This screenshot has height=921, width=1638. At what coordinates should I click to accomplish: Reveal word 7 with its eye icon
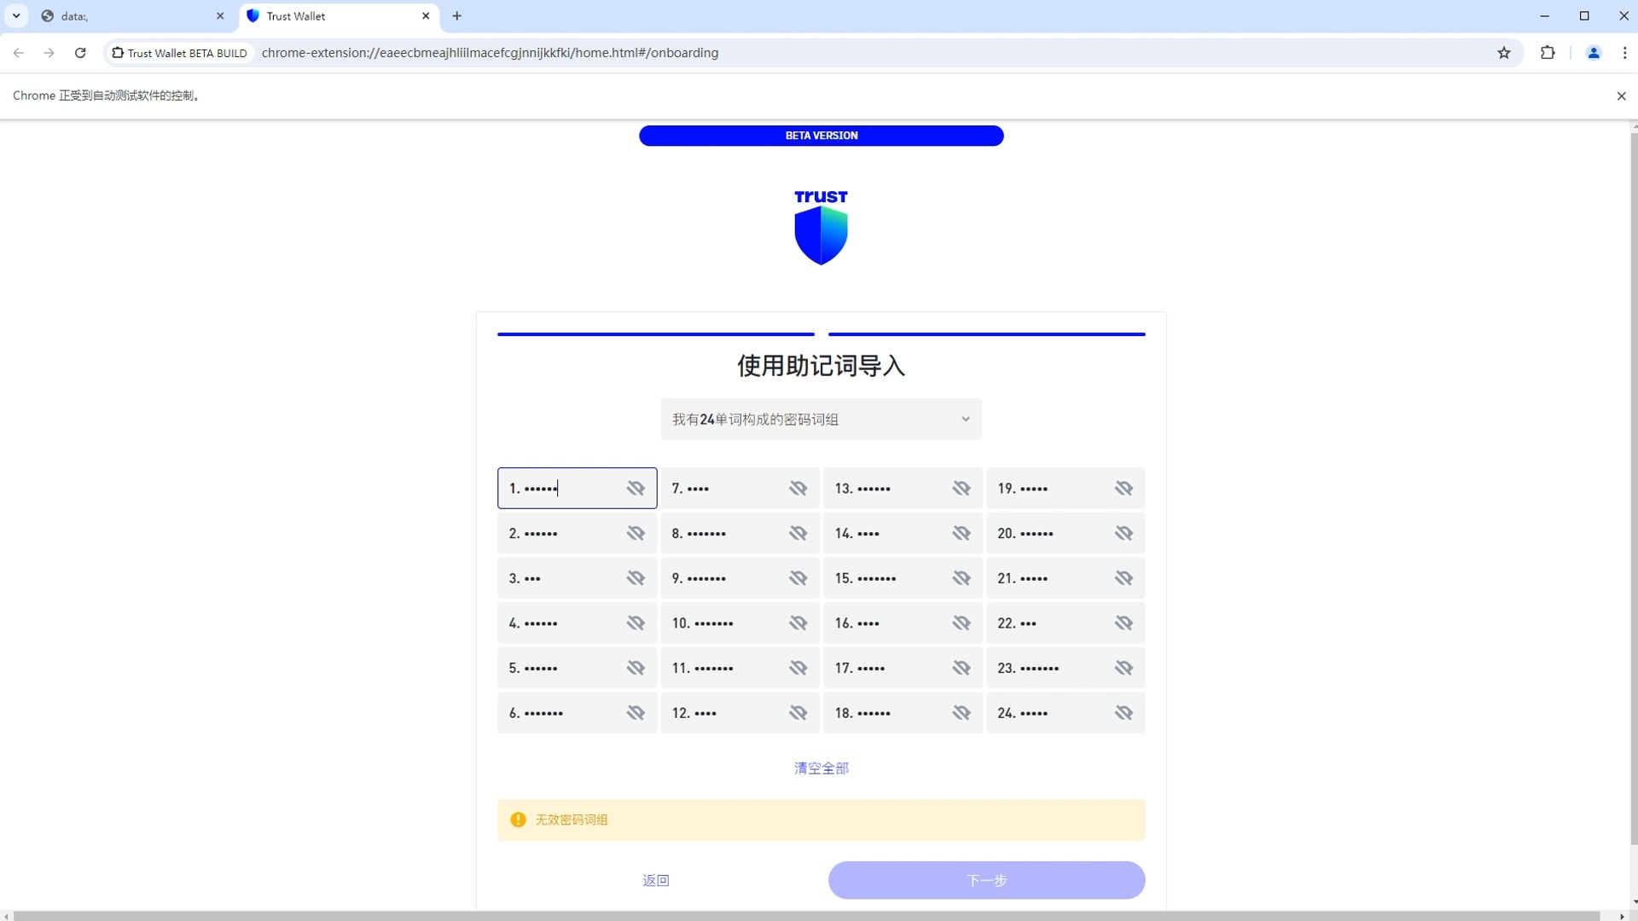coord(798,489)
